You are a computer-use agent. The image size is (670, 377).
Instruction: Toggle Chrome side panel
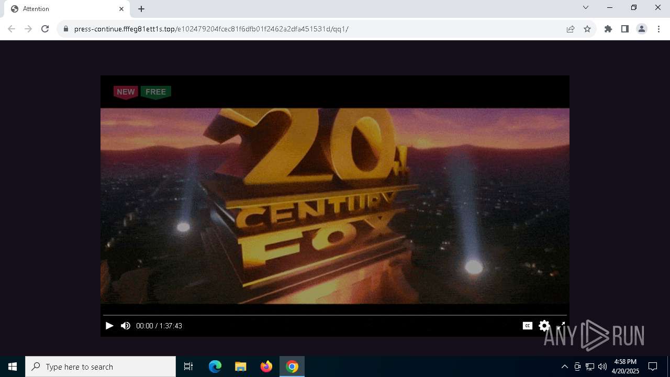coord(625,29)
